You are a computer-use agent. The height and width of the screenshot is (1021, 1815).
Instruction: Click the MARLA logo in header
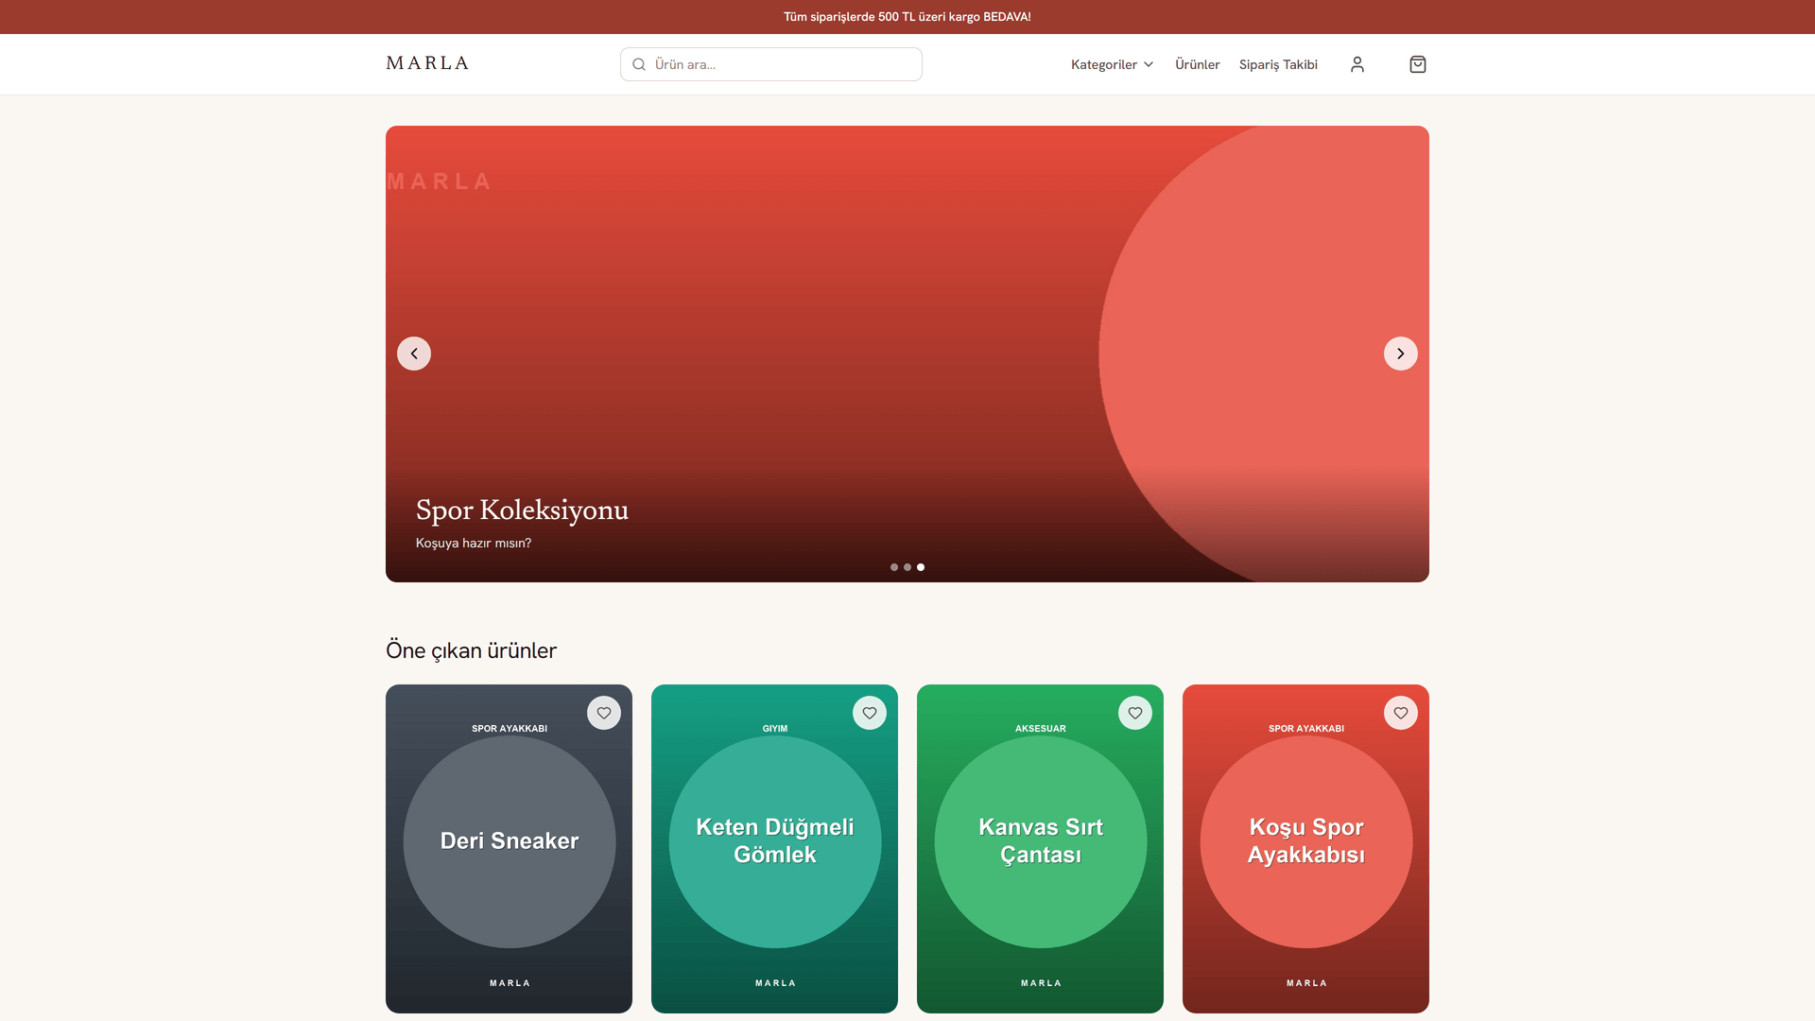[427, 63]
